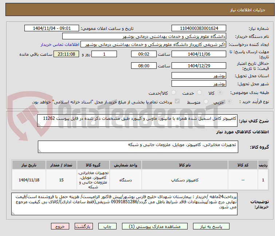The height and width of the screenshot is (236, 275).
Task: Open مشاهده مدارک پیوستی (1) button
Action: pos(155,227)
